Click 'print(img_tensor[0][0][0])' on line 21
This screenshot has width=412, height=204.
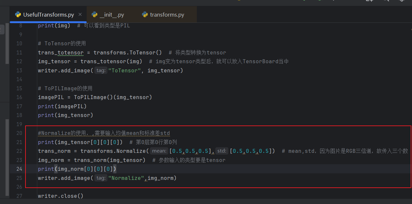tap(80, 142)
